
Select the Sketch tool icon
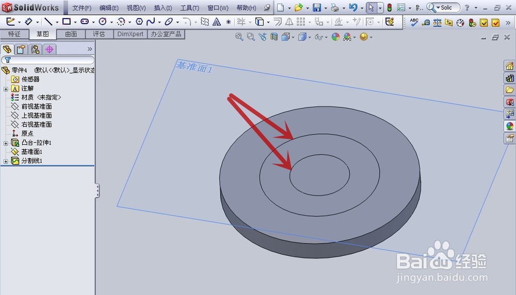10,22
